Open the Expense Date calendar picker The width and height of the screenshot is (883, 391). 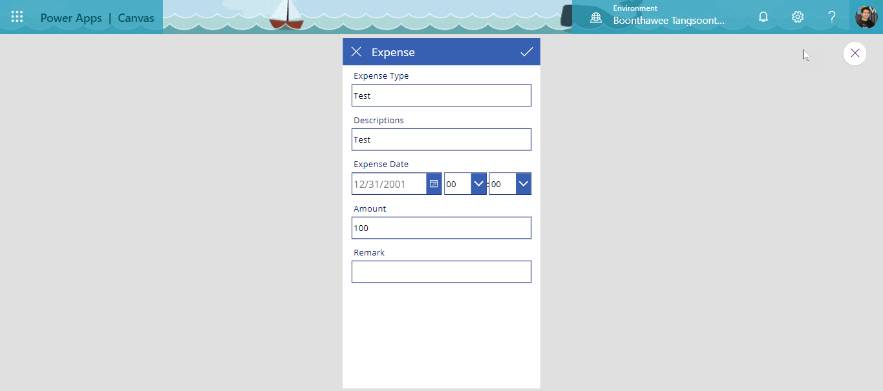(434, 184)
